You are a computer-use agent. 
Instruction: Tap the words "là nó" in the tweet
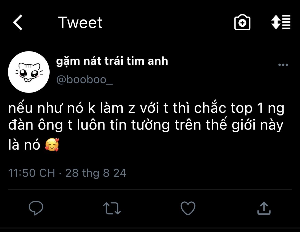click(24, 145)
